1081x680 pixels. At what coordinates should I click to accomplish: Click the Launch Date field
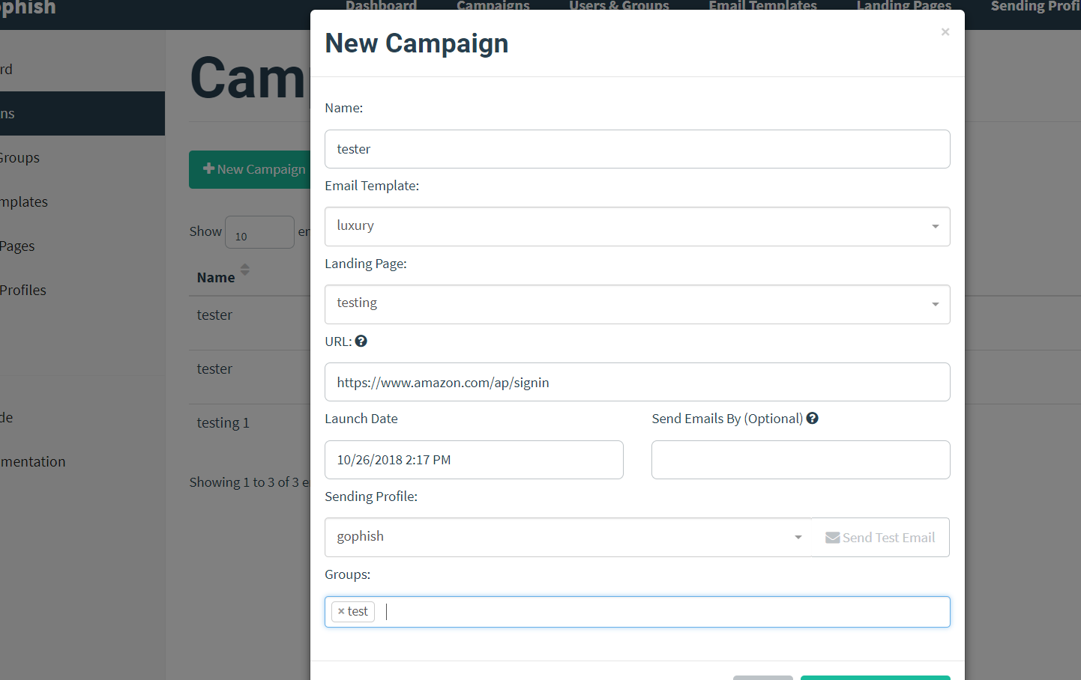(474, 459)
